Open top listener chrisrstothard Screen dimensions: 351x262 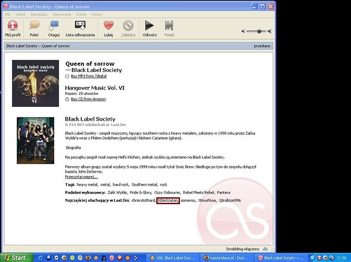[143, 200]
